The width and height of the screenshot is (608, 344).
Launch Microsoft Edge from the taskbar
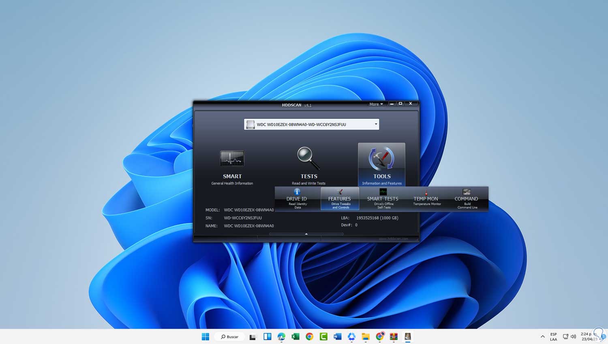click(x=281, y=337)
